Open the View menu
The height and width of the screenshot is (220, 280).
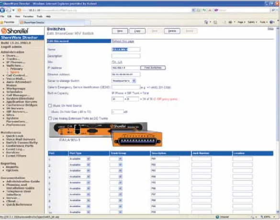(18, 16)
